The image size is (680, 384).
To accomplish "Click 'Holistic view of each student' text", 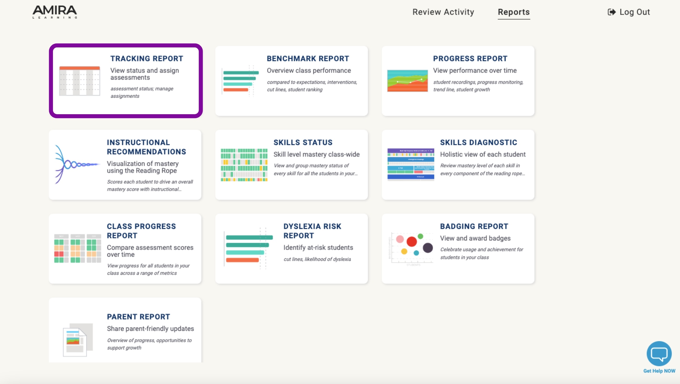I will 483,154.
